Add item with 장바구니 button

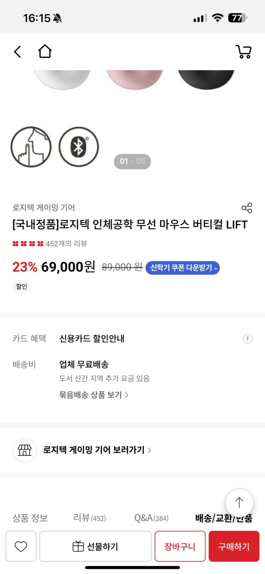pos(180,546)
